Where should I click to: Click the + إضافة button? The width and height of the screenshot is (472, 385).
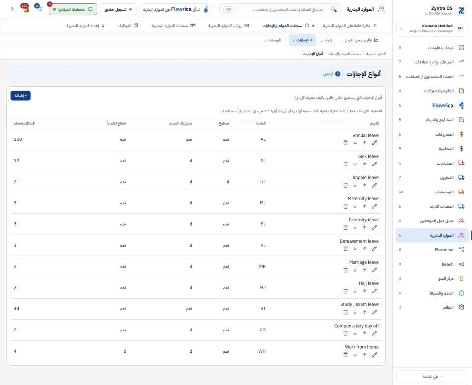tap(21, 96)
